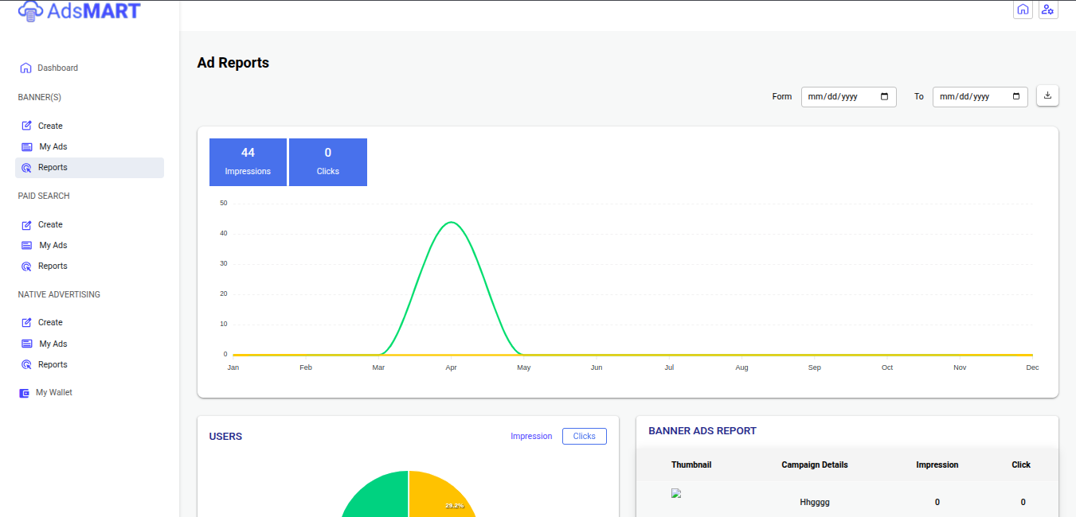Click the My Ads icon under BANNER(S)
The image size is (1076, 517).
27,147
